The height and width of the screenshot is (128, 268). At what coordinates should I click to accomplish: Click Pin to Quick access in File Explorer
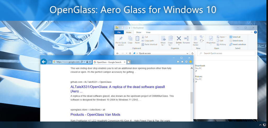[121, 41]
